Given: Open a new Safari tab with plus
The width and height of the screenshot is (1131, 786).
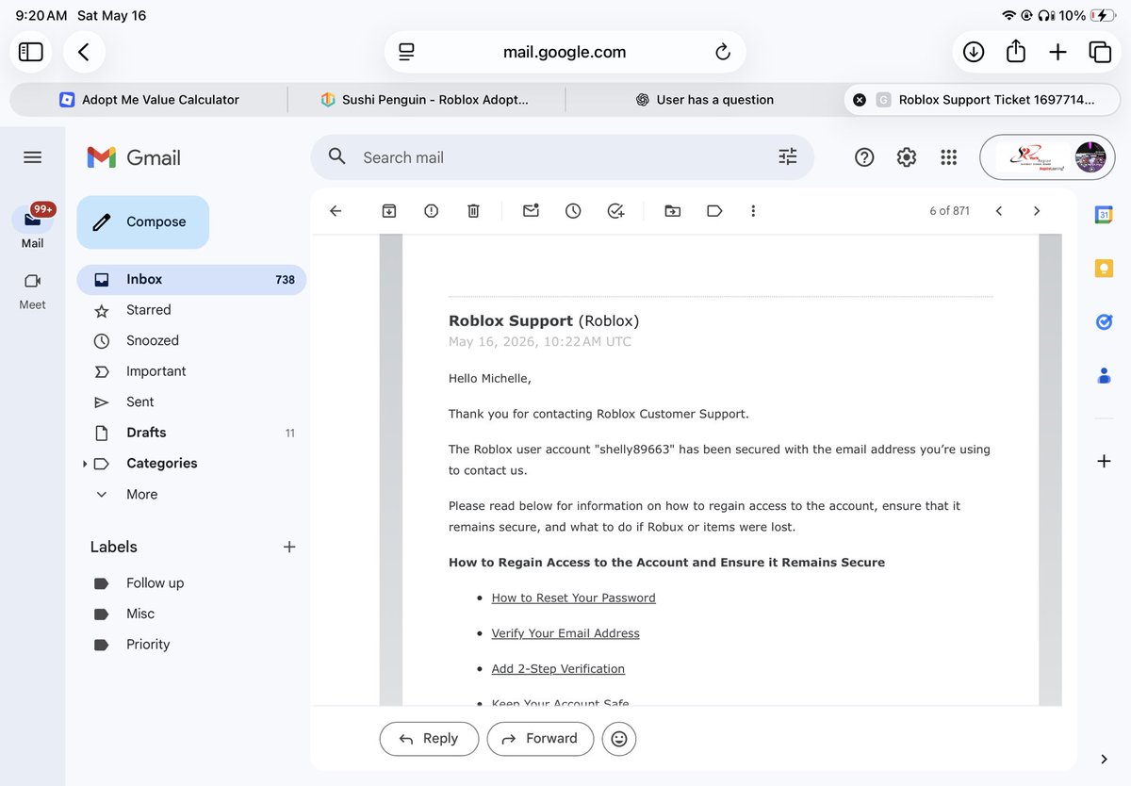Looking at the screenshot, I should [1057, 52].
